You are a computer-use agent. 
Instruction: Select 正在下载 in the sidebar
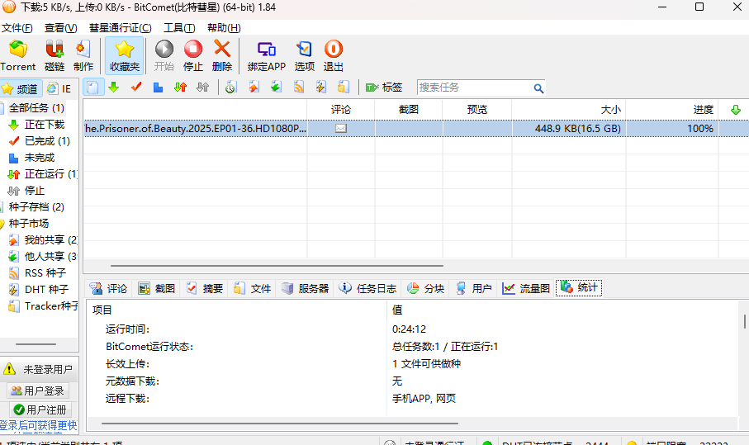tap(44, 125)
